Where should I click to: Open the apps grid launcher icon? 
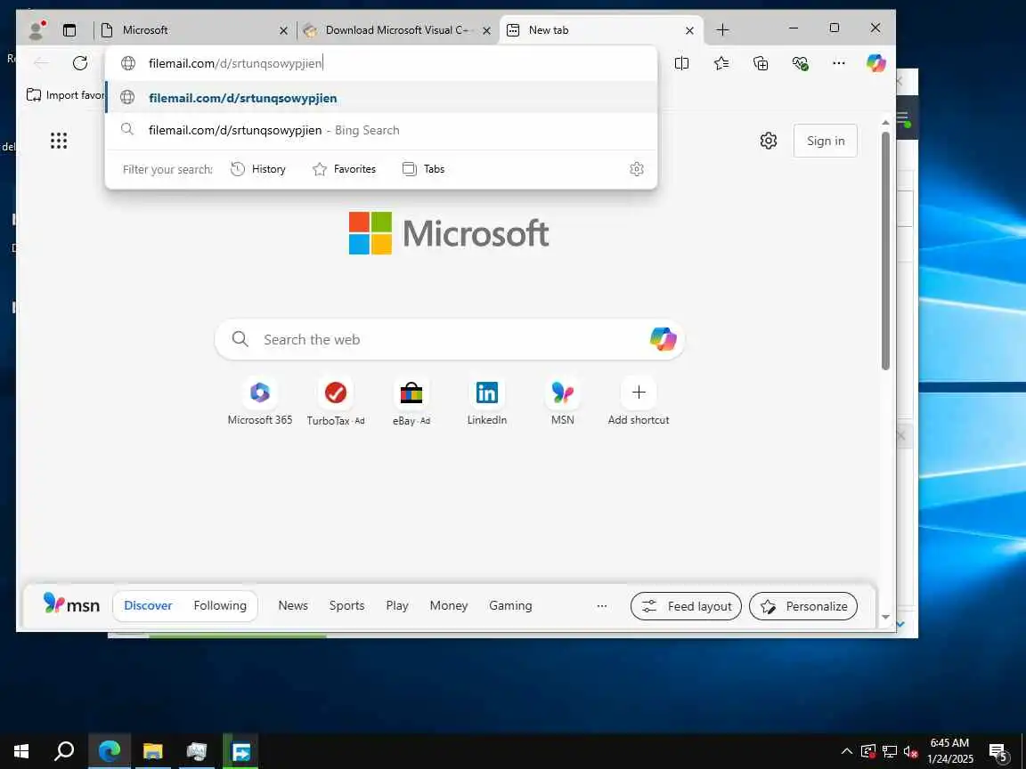point(59,141)
